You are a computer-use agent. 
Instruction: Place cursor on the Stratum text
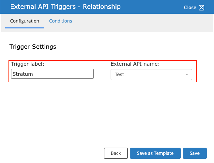(23, 74)
